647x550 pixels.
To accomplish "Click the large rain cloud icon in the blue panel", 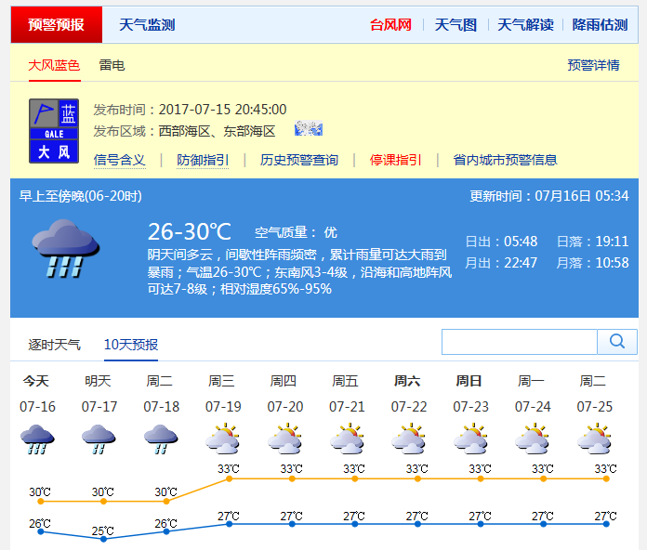I will click(x=65, y=248).
